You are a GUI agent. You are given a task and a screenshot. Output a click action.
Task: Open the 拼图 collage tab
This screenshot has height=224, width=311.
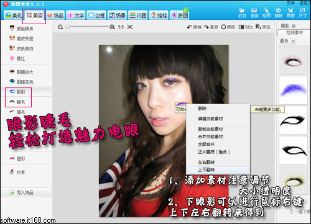click(x=180, y=16)
